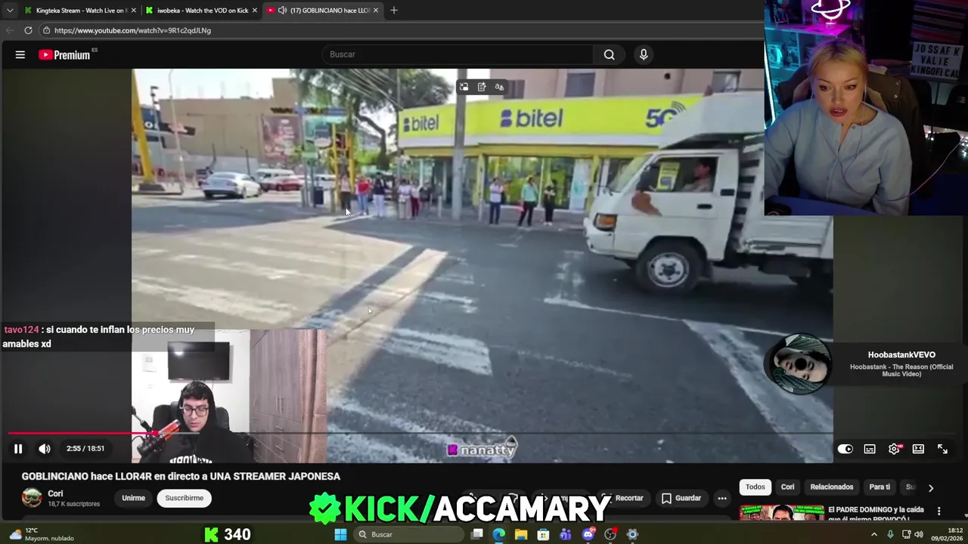Viewport: 968px width, 544px height.
Task: Click the magnifier search button
Action: click(x=609, y=54)
